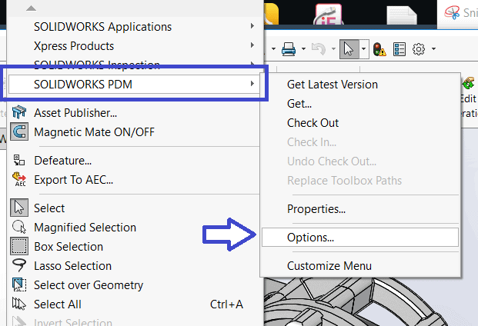Viewport: 478px width, 326px height.
Task: Expand arrow beside SOLIDWORKS Applications
Action: click(252, 26)
